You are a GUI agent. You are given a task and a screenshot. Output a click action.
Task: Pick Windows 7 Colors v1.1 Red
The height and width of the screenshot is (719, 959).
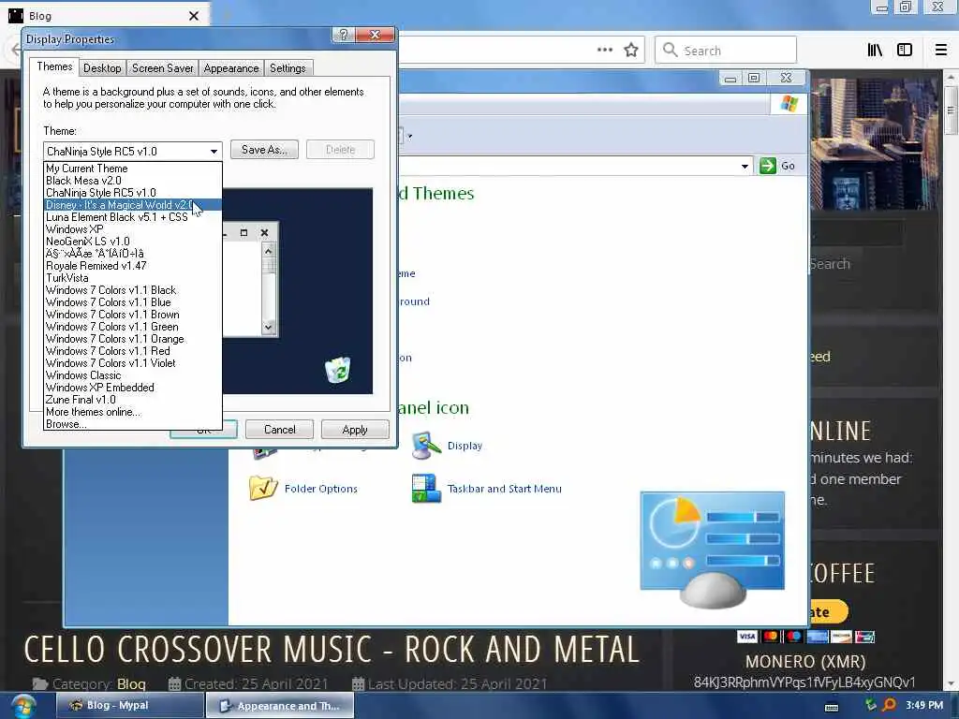[x=133, y=352]
